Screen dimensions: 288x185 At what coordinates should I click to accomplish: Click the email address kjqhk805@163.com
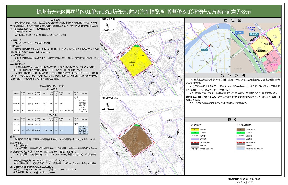55,155
